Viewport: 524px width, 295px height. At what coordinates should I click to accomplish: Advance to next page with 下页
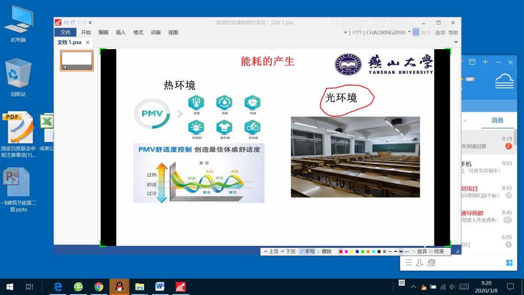point(288,251)
